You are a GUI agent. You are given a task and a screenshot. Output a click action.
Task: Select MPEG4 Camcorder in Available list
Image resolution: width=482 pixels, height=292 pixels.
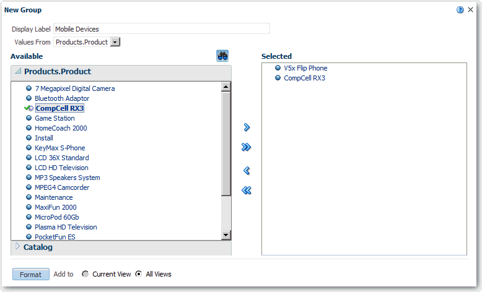(62, 187)
